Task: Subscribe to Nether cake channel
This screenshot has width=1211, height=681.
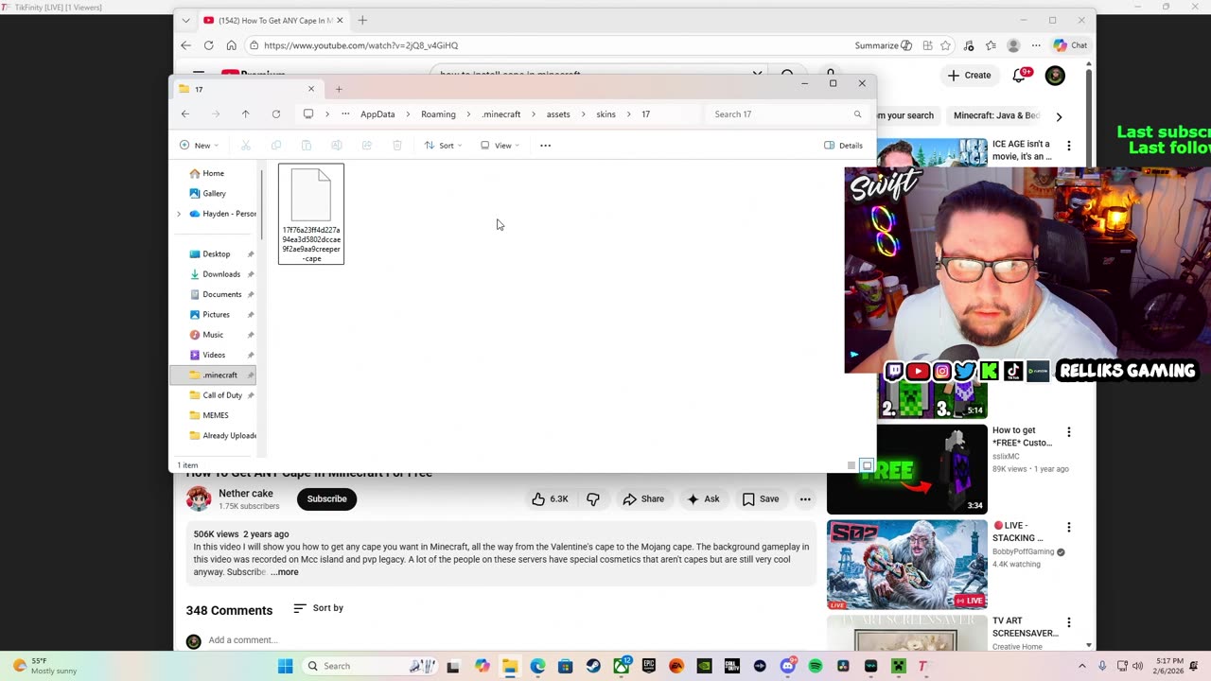Action: coord(326,499)
